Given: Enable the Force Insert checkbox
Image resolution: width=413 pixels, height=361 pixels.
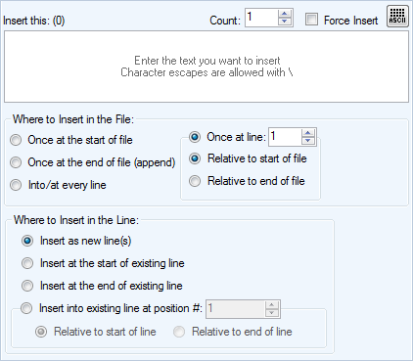Looking at the screenshot, I should click(x=311, y=20).
